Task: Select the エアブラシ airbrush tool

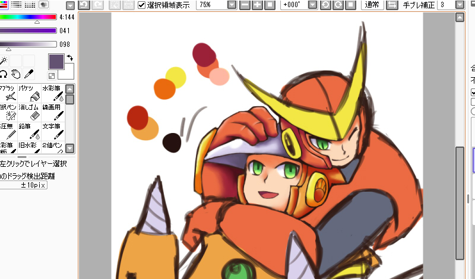Action: click(x=8, y=93)
